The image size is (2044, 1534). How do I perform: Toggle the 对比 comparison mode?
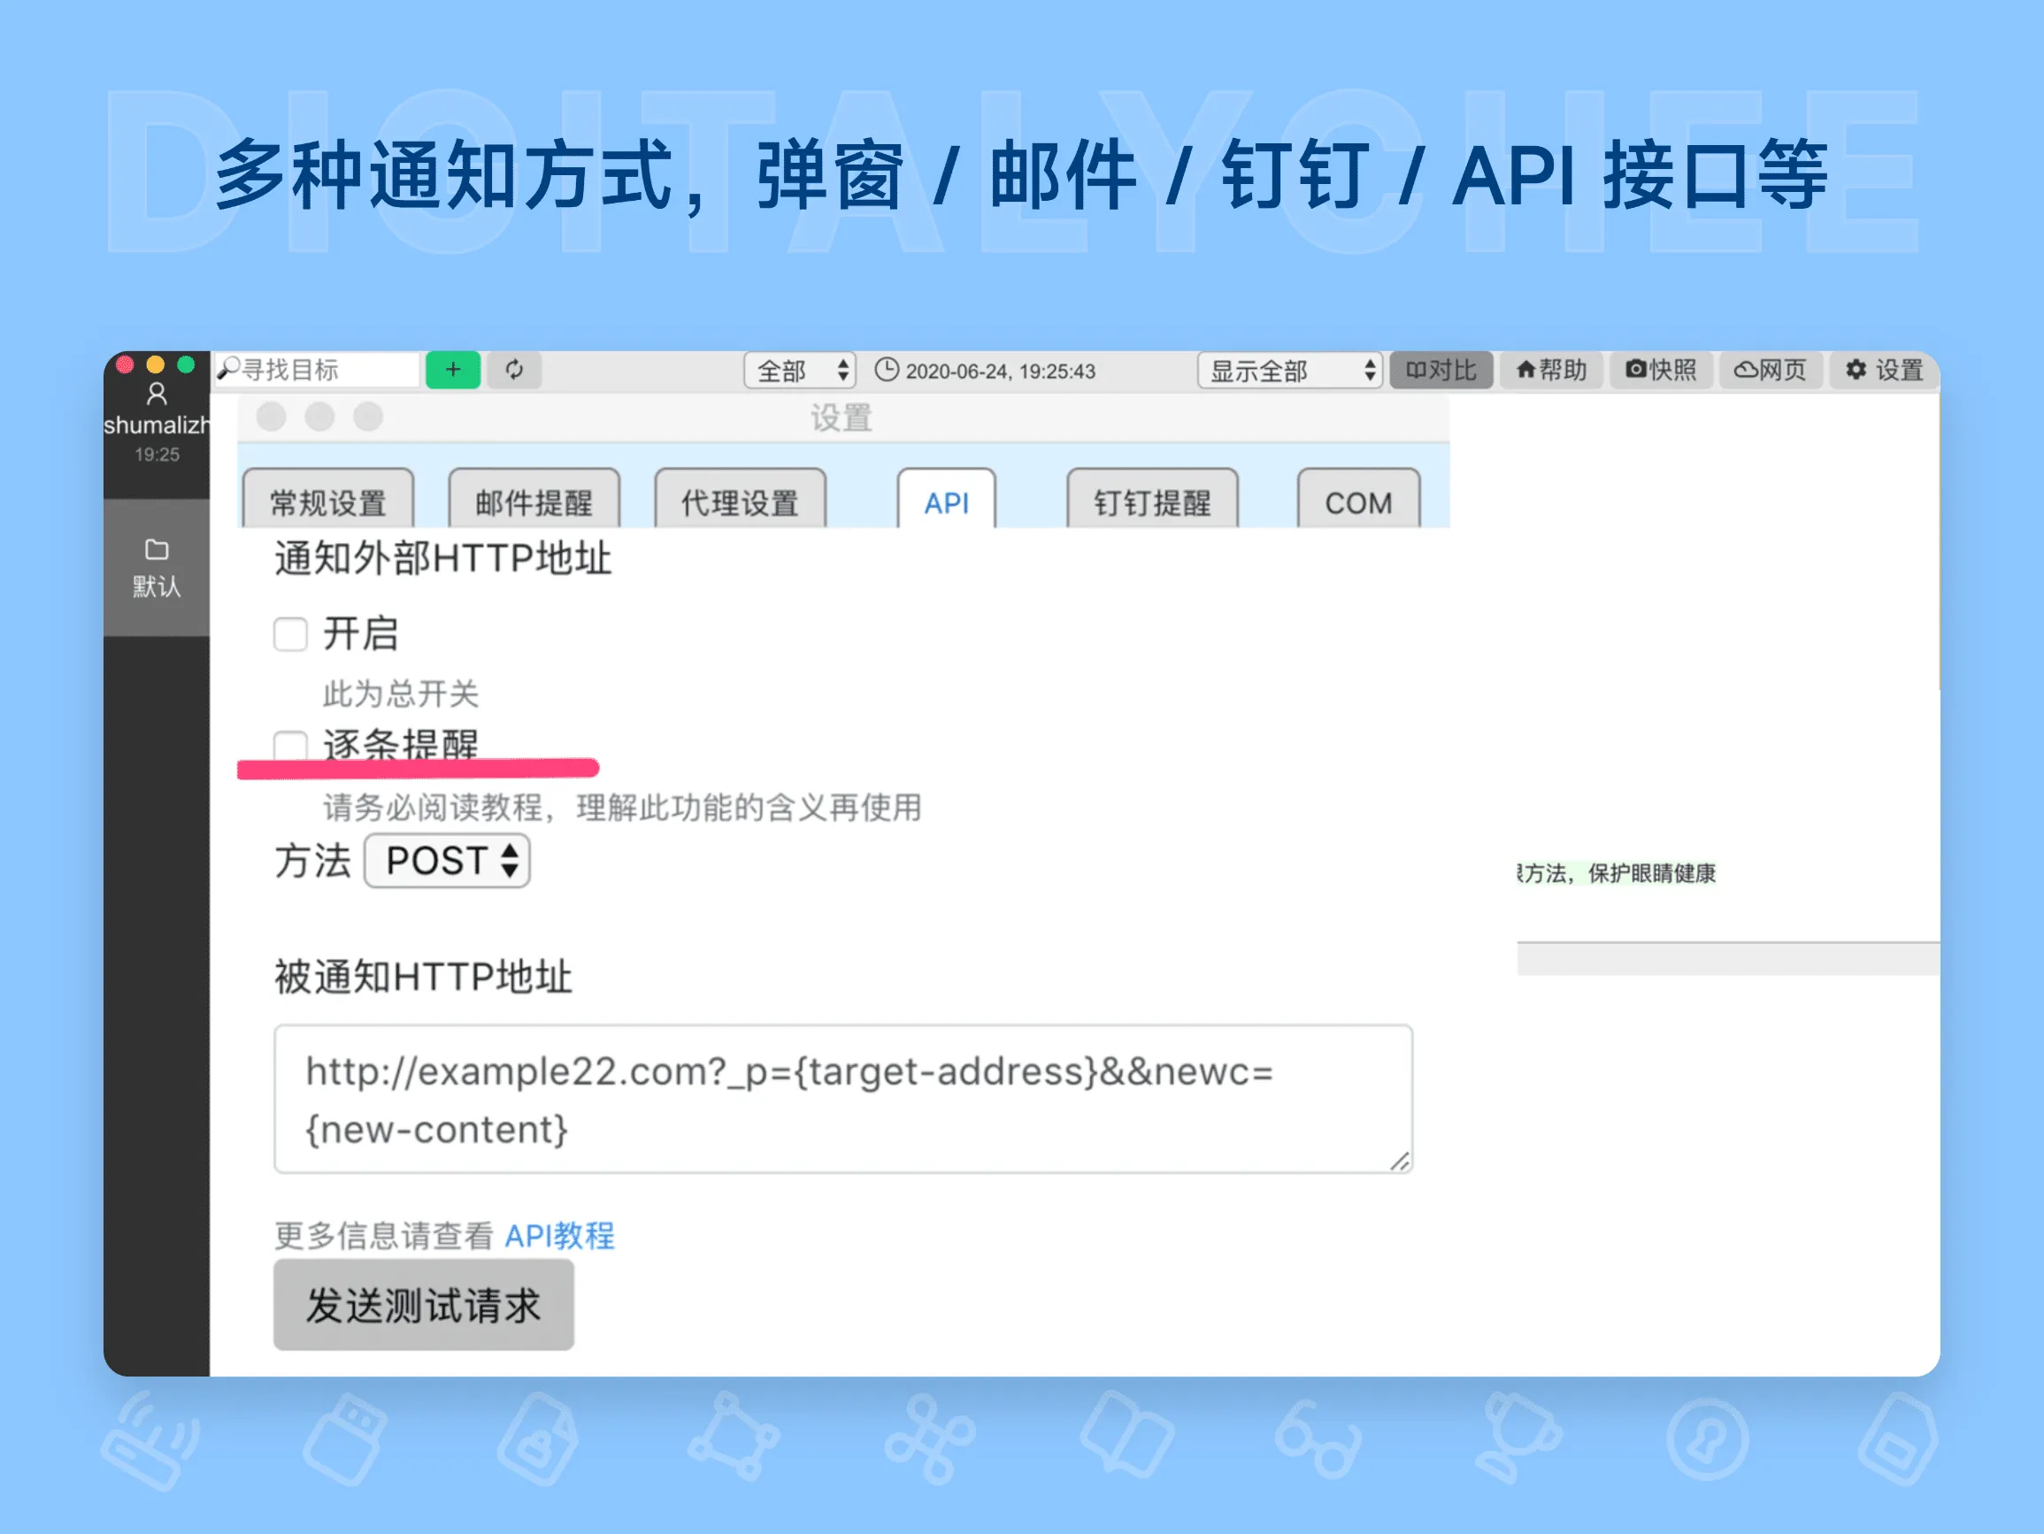pyautogui.click(x=1441, y=370)
